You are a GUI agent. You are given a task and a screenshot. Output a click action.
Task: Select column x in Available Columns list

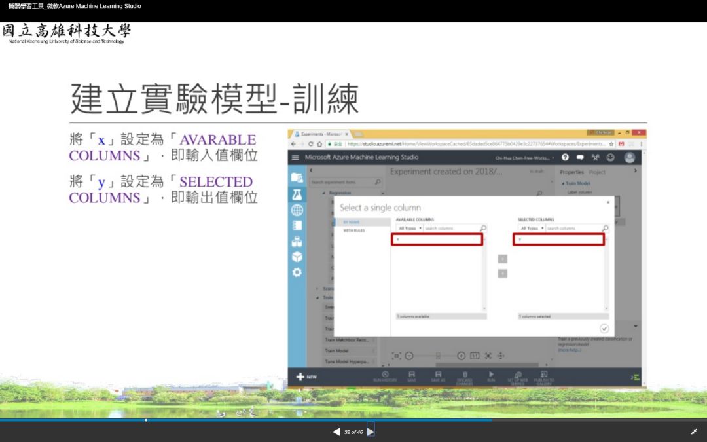pos(437,240)
